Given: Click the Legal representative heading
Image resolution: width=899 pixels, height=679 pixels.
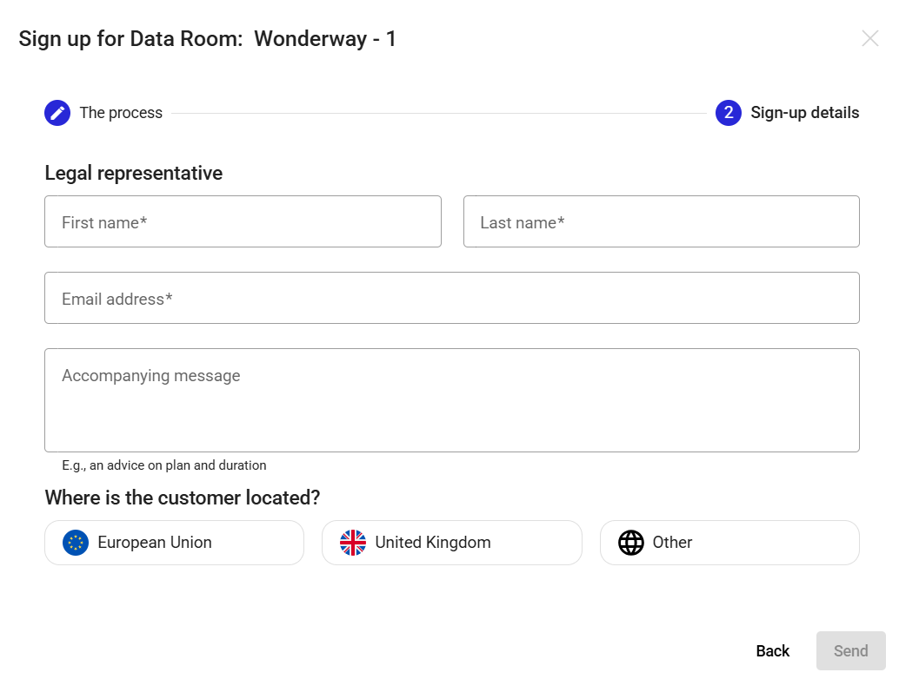Looking at the screenshot, I should (134, 173).
